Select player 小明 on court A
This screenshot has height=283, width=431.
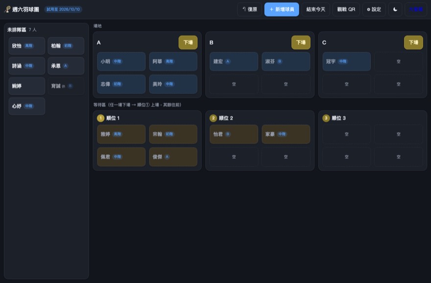tap(121, 62)
